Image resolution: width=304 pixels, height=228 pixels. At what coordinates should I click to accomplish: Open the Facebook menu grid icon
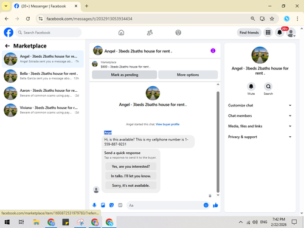(x=268, y=32)
